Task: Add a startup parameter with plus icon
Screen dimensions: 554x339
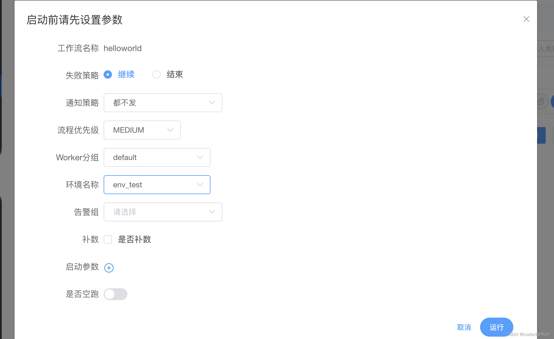Action: [x=109, y=268]
